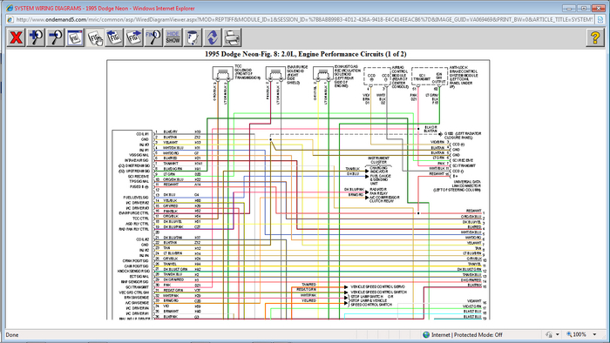The image size is (610, 343).
Task: Zoom in with the plus magnifier
Action: tap(36, 37)
